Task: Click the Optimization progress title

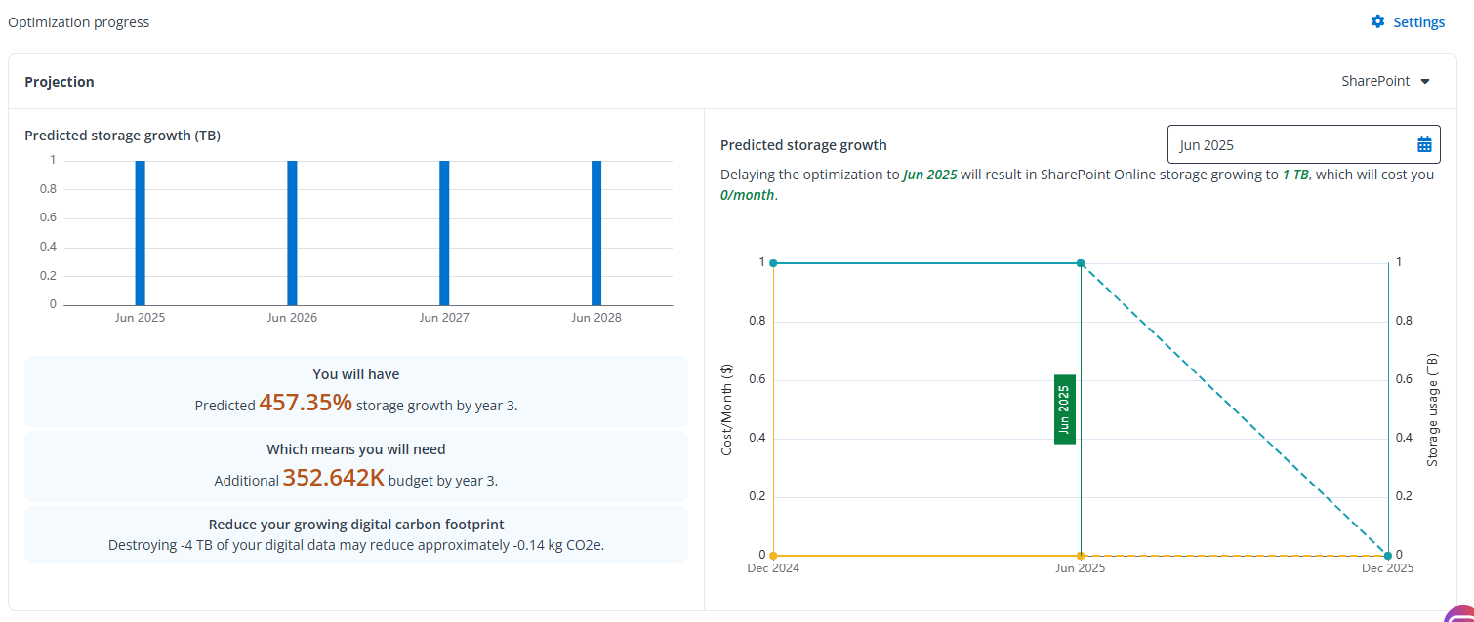Action: tap(78, 21)
